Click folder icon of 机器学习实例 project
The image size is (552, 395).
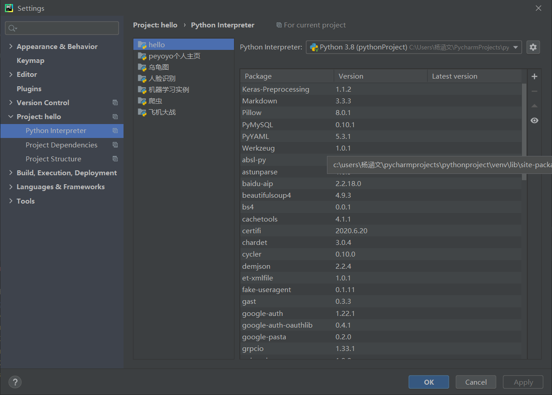tap(142, 89)
